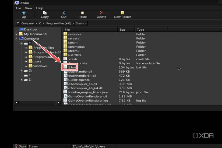Sort by the Size column header
The width and height of the screenshot is (222, 148).
coord(126,30)
